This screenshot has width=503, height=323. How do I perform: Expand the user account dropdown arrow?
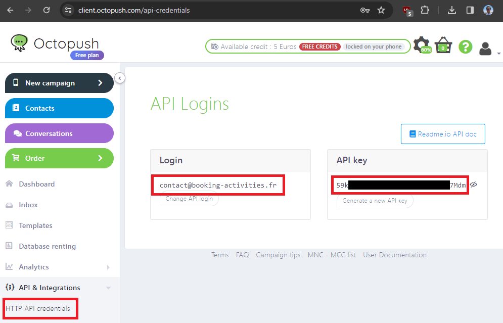498,53
